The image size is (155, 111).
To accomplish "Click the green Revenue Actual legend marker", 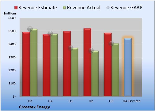I will (64, 8).
